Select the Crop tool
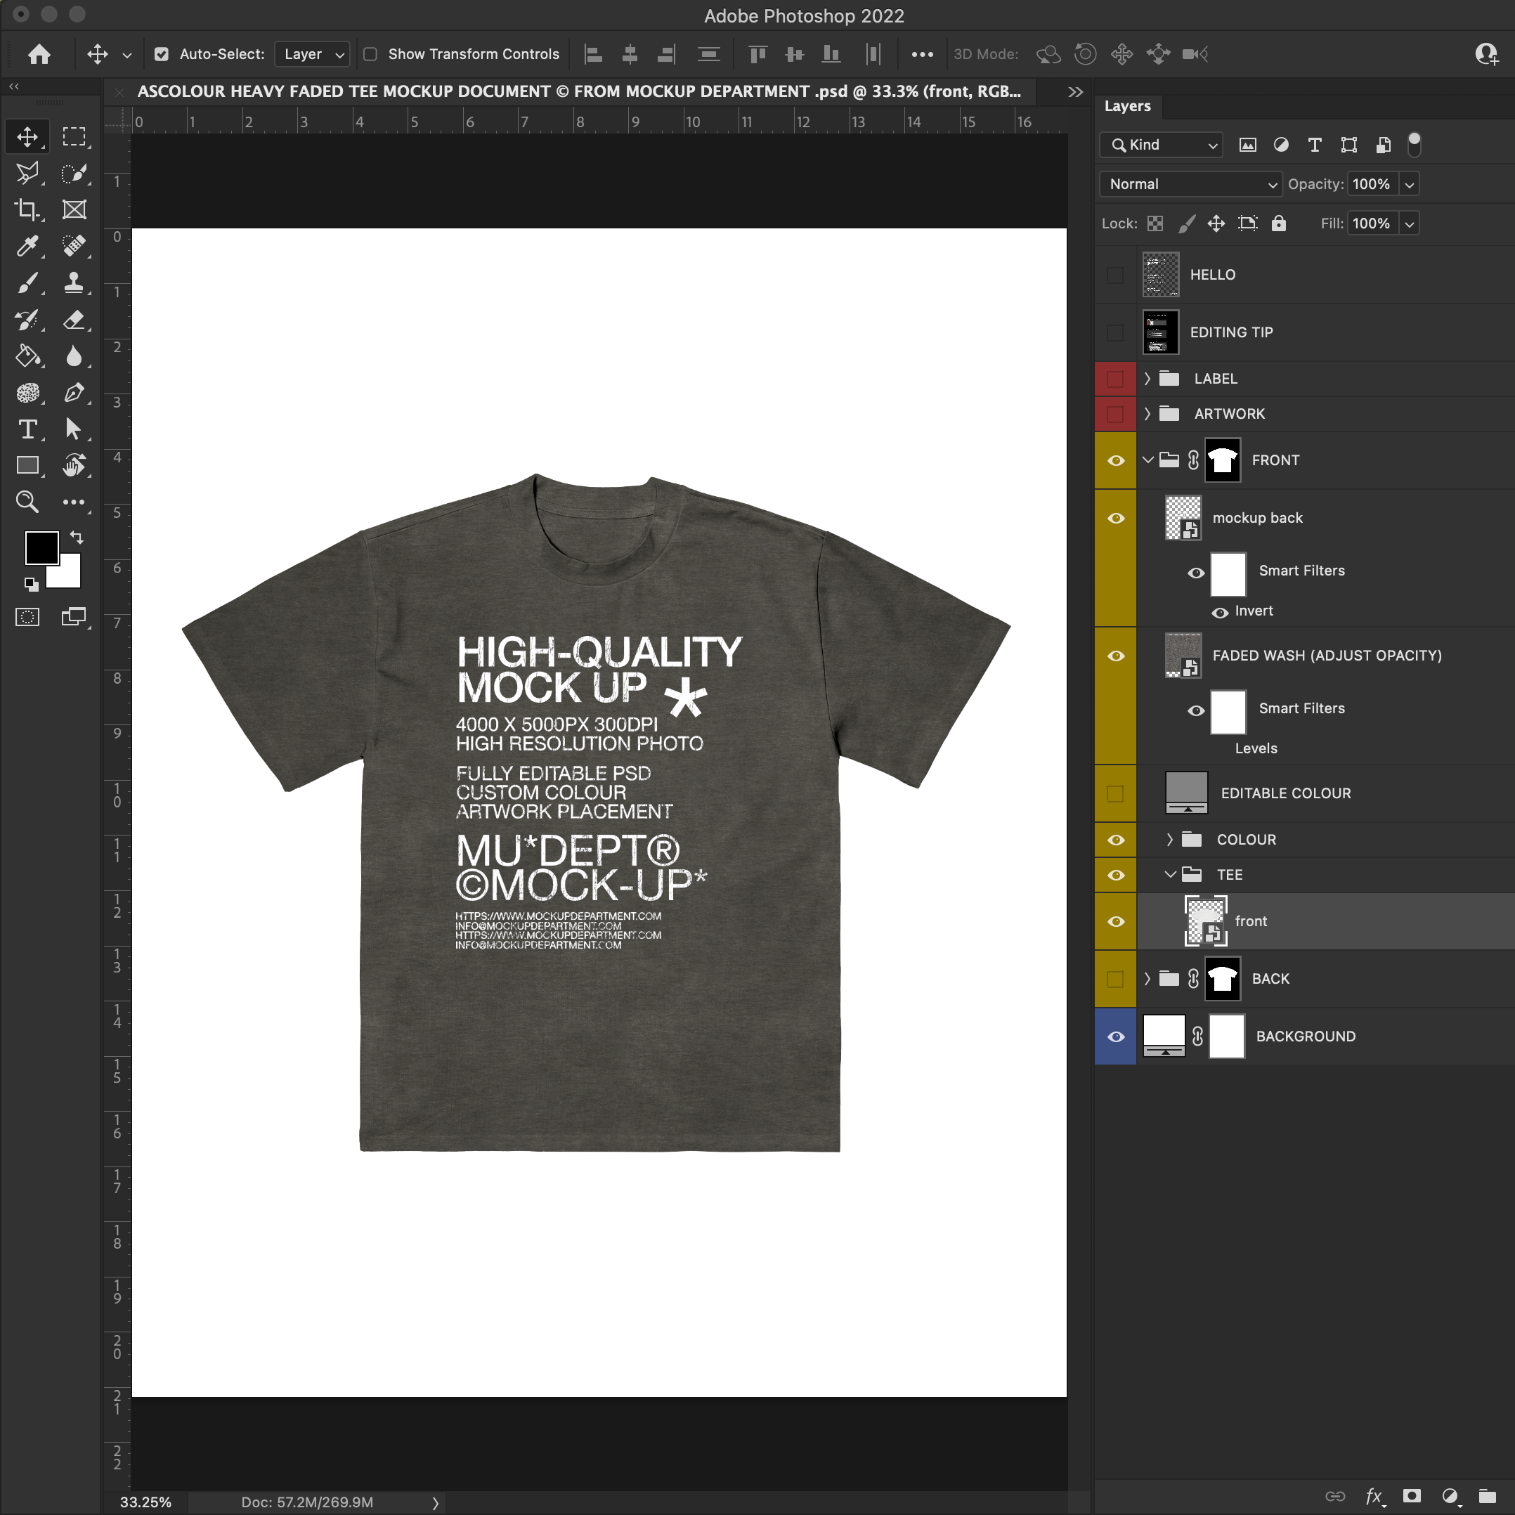Image resolution: width=1515 pixels, height=1515 pixels. [x=27, y=209]
